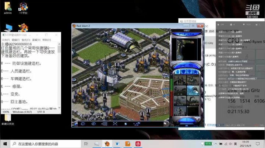265x148 pixels.
Task: Click the '100%' zoom value in Notepad status bar
Action: (x=6, y=112)
